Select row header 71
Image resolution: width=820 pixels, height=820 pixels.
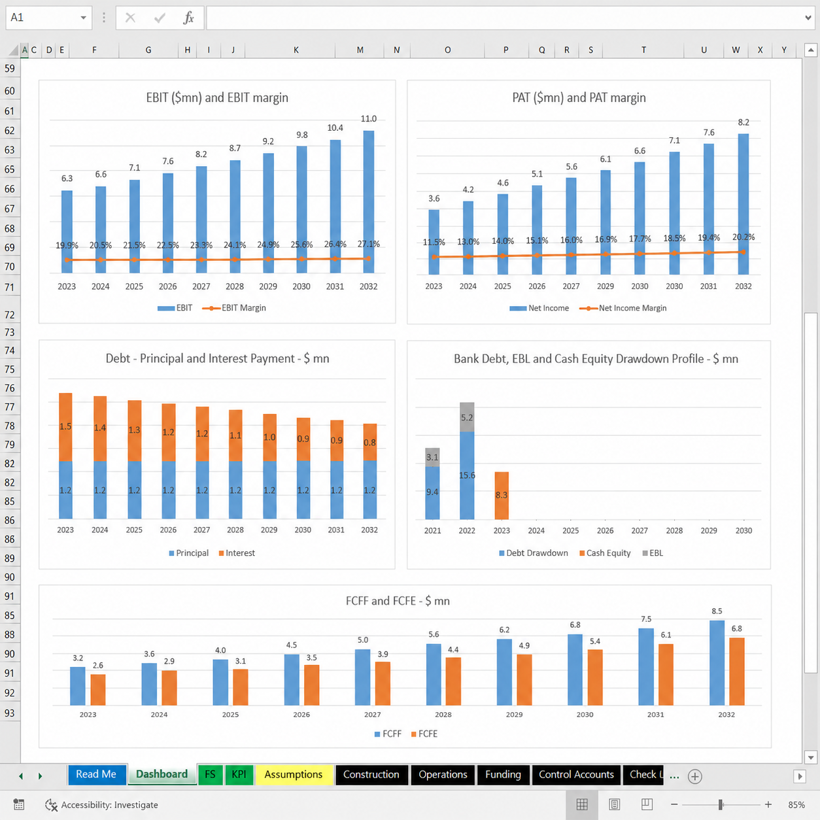click(x=10, y=288)
